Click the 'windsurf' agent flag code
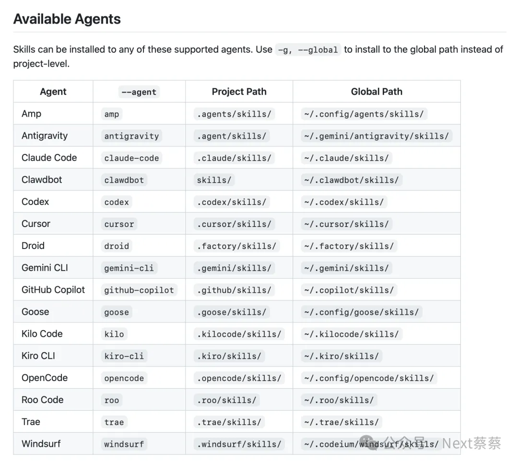 pos(124,444)
